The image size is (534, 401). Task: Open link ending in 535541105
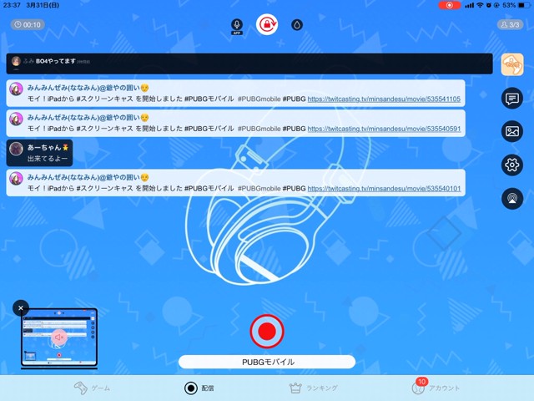384,99
